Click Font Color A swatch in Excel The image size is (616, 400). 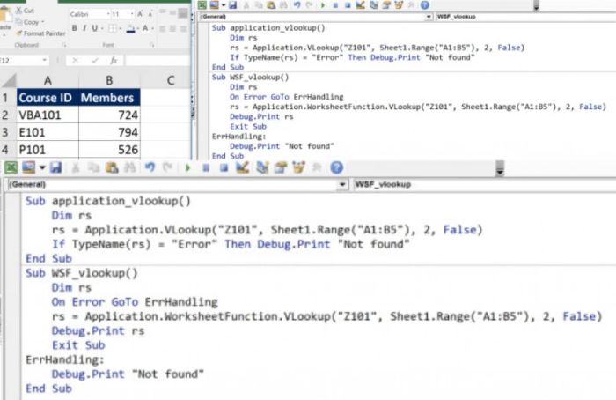tap(145, 28)
